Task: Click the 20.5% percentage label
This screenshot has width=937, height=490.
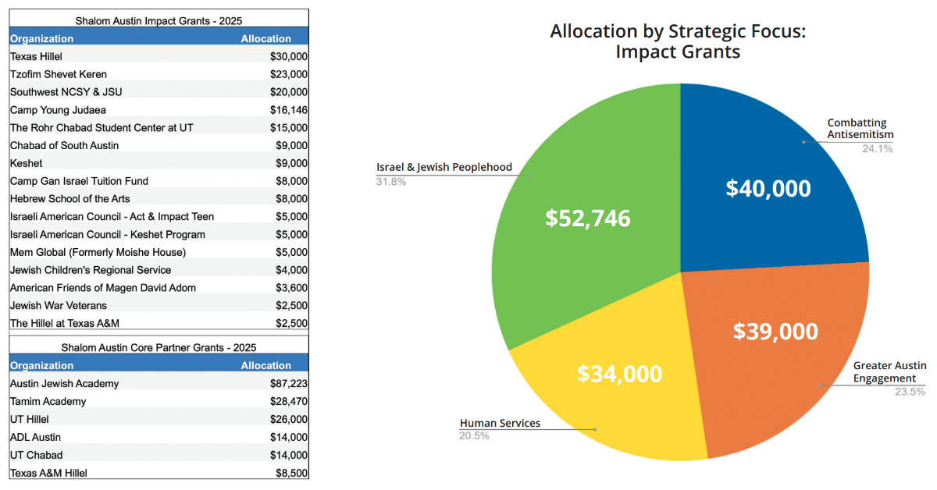Action: [x=474, y=436]
